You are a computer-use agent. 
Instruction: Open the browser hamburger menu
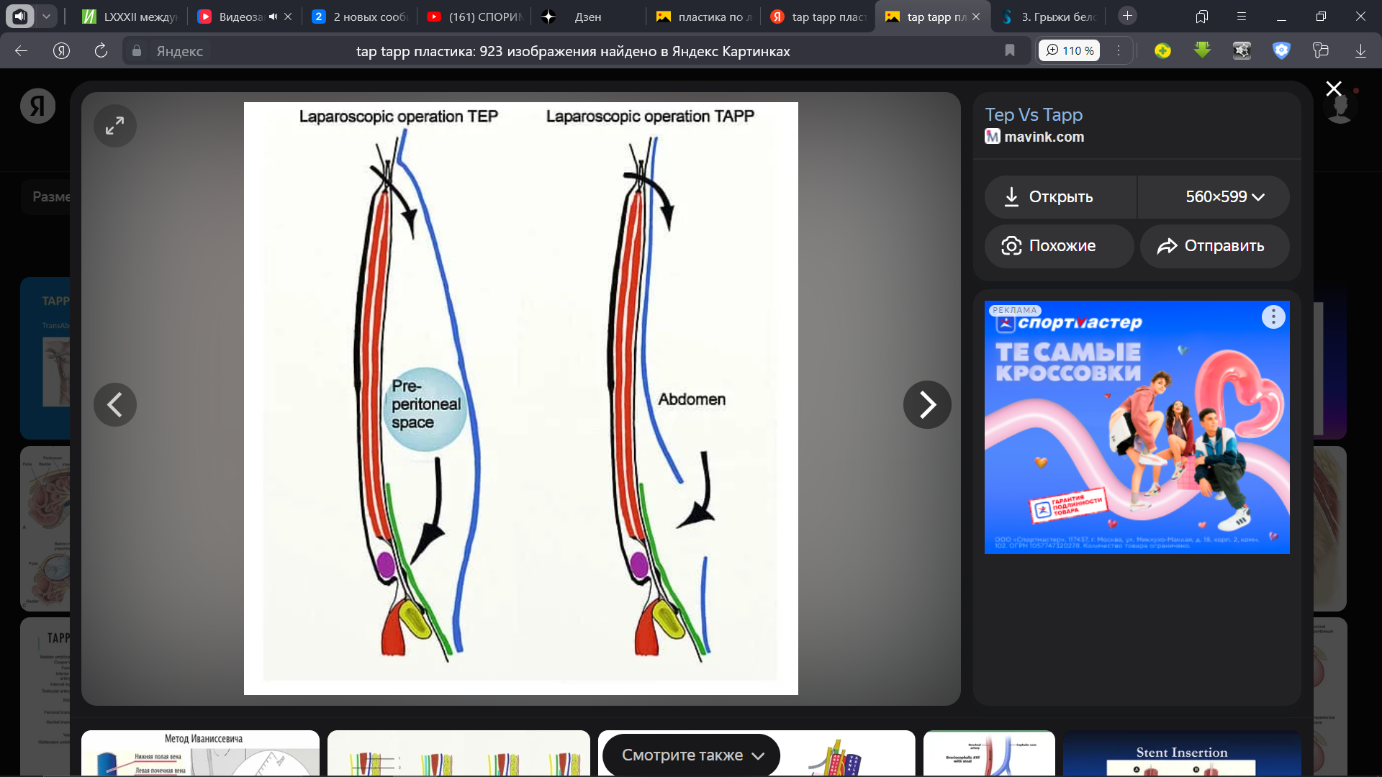(x=1242, y=17)
